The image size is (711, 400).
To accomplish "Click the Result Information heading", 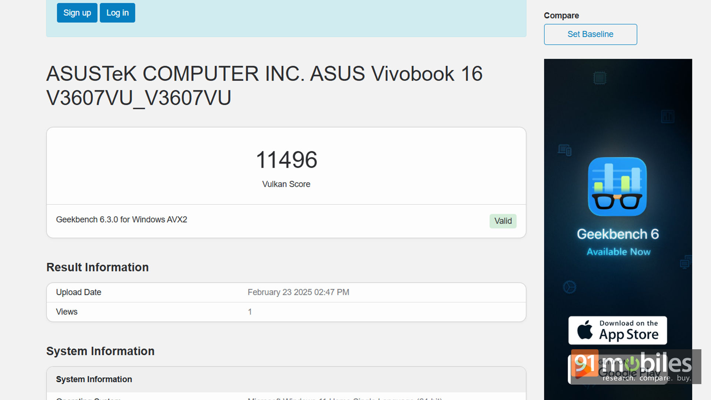I will (97, 267).
